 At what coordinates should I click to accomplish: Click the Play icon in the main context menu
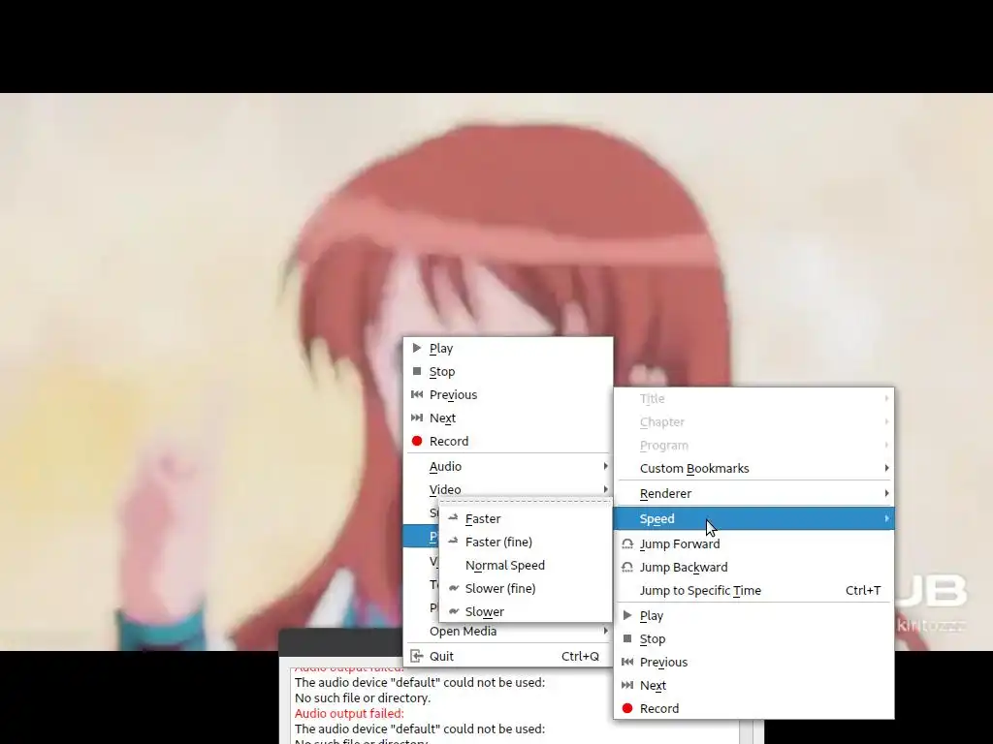[x=417, y=348]
